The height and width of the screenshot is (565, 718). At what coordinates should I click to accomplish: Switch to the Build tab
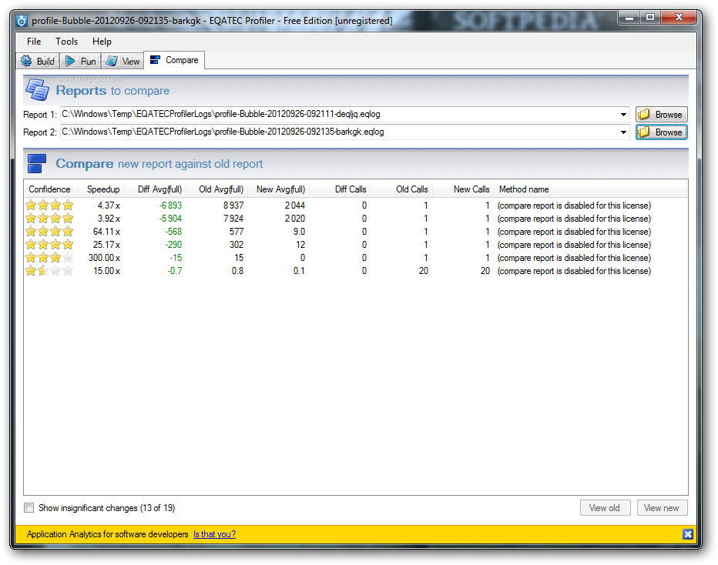pyautogui.click(x=39, y=61)
